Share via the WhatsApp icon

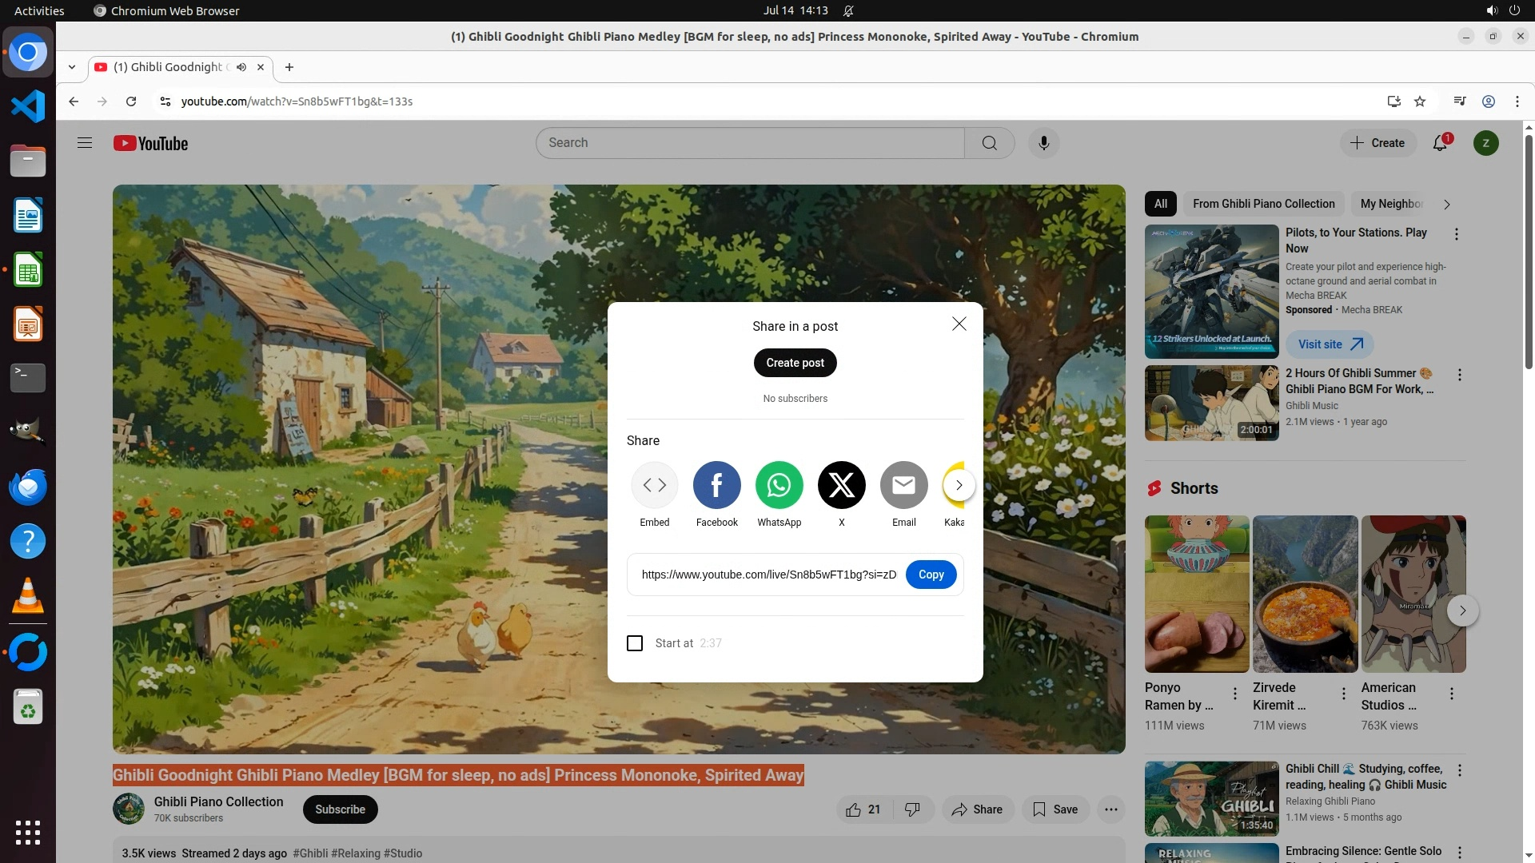(x=779, y=485)
